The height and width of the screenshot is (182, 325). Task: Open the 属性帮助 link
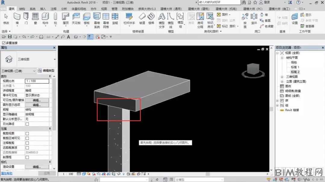coord(7,173)
